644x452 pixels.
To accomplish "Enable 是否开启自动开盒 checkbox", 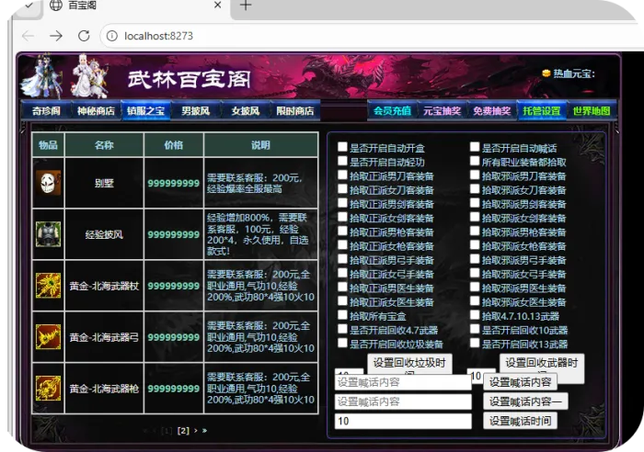I will click(342, 147).
